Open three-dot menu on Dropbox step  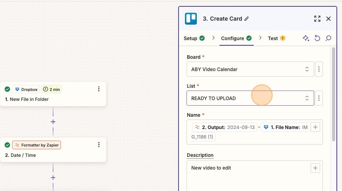click(99, 89)
